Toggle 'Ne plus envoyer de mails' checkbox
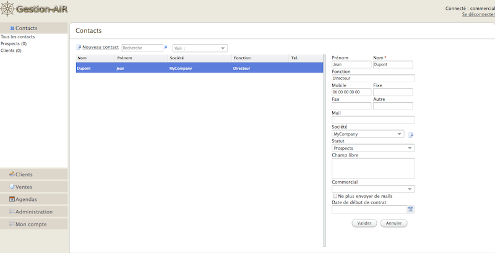 (x=335, y=196)
